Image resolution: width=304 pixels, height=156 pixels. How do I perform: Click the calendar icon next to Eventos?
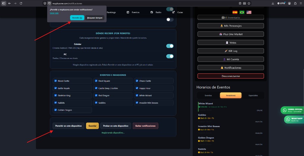(x=128, y=12)
